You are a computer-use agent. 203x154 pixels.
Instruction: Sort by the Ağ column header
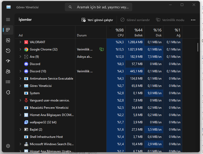(x=173, y=32)
